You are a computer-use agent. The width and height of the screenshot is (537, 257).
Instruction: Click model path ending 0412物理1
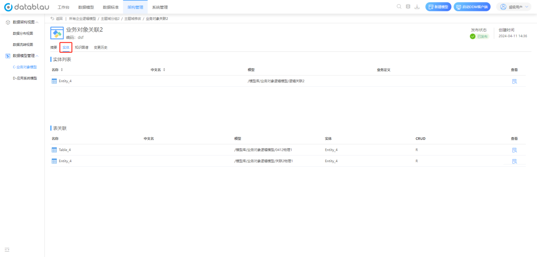point(263,150)
